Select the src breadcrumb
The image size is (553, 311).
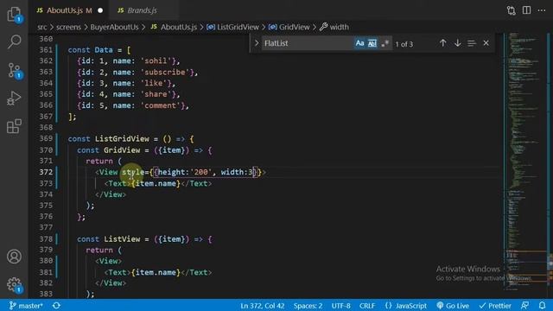pos(42,27)
